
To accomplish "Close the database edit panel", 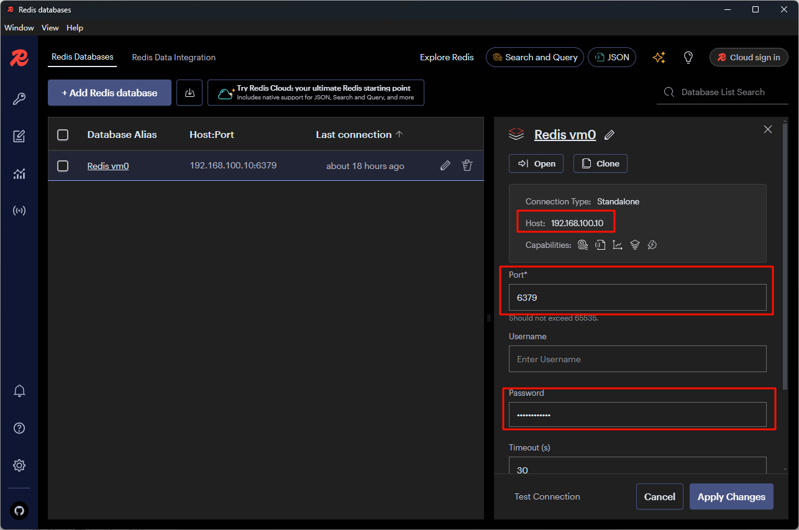I will pos(768,129).
